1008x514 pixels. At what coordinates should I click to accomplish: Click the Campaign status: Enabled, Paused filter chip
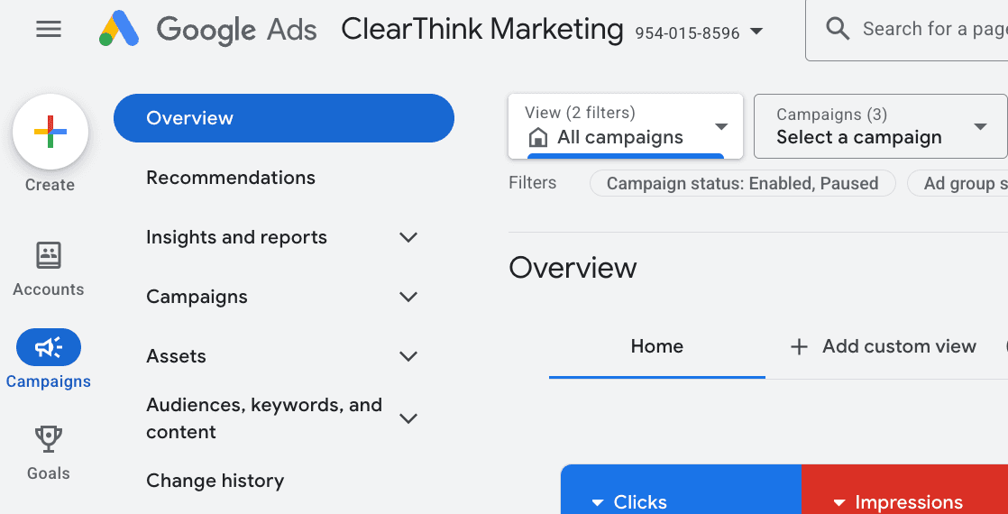743,183
